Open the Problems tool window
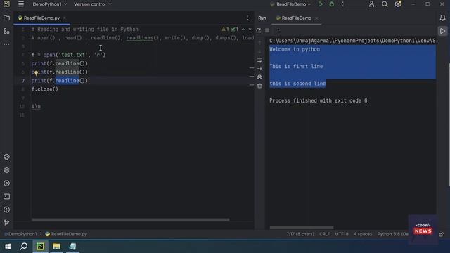Screen dimensions: 450x253 6,209
